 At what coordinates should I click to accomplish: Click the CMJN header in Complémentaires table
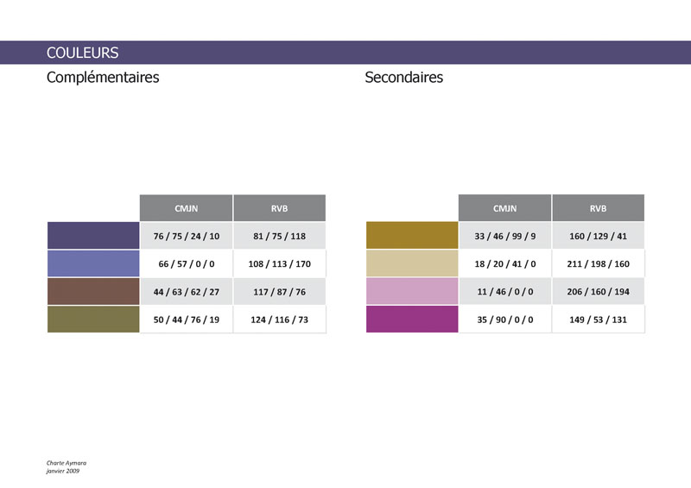pyautogui.click(x=186, y=208)
